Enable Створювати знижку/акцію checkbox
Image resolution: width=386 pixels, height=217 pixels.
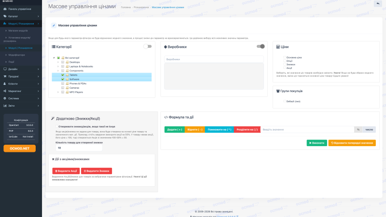tap(57, 126)
